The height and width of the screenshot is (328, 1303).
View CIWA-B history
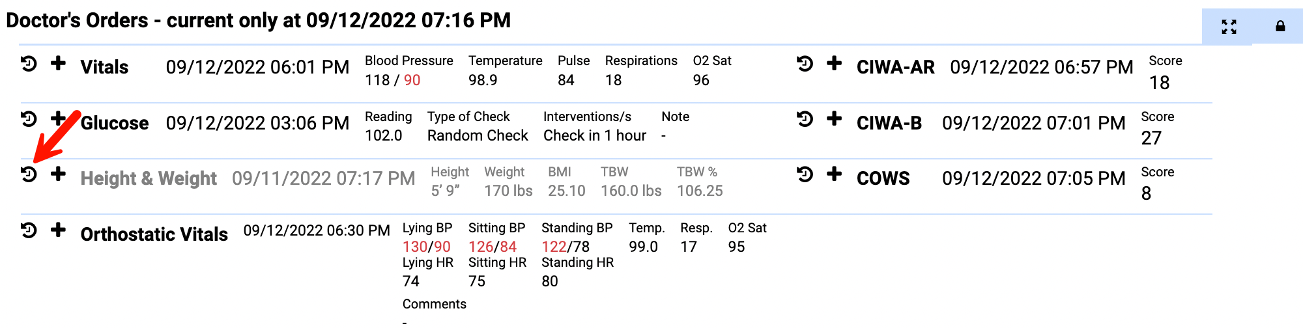pyautogui.click(x=805, y=119)
